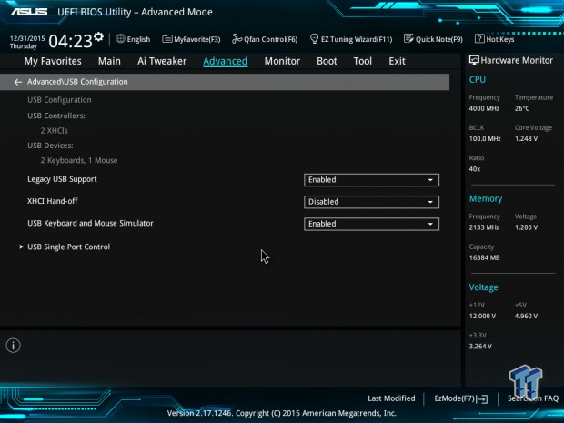The height and width of the screenshot is (423, 564).
Task: Click Last Modified button
Action: (x=391, y=398)
